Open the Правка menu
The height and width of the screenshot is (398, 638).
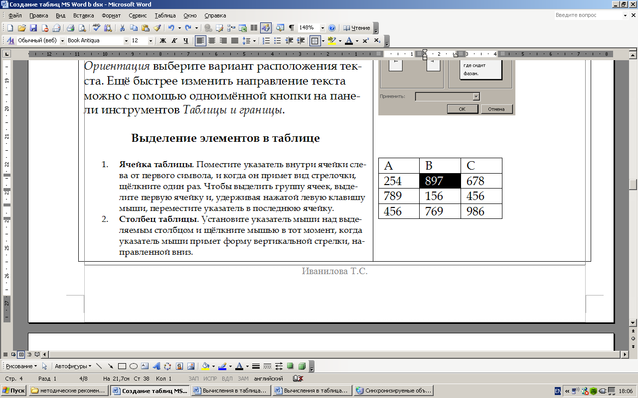pyautogui.click(x=38, y=15)
